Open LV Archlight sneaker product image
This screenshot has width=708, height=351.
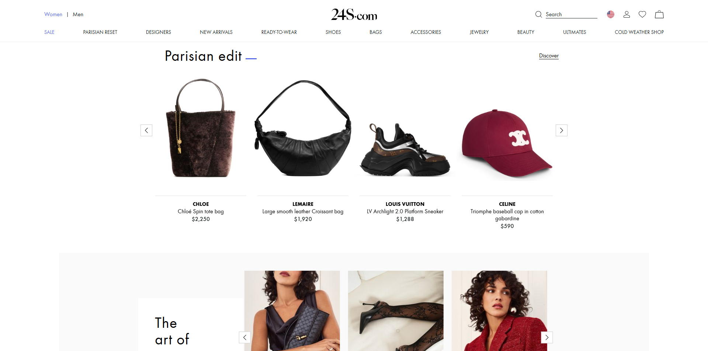(x=405, y=150)
